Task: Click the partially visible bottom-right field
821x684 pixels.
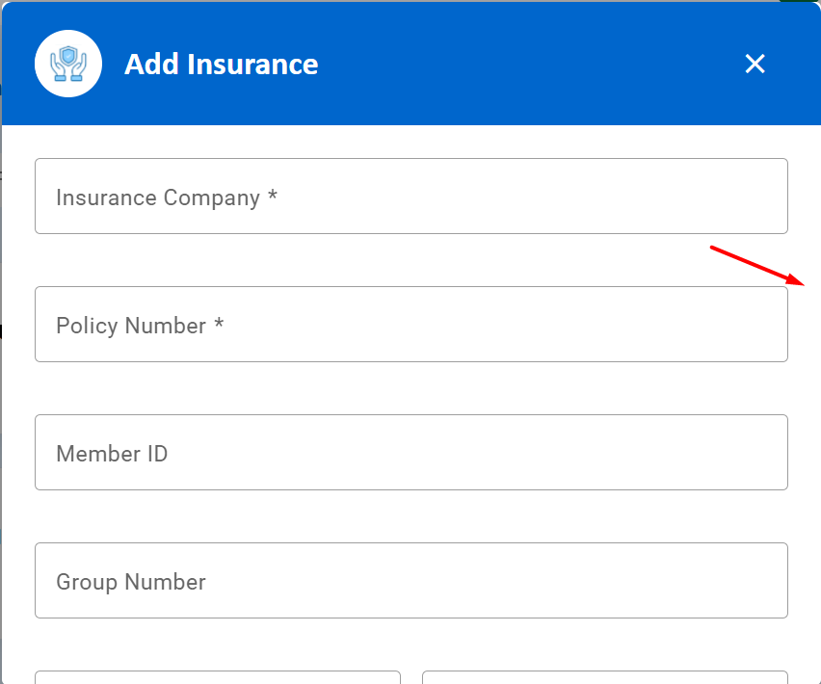Action: [604, 677]
